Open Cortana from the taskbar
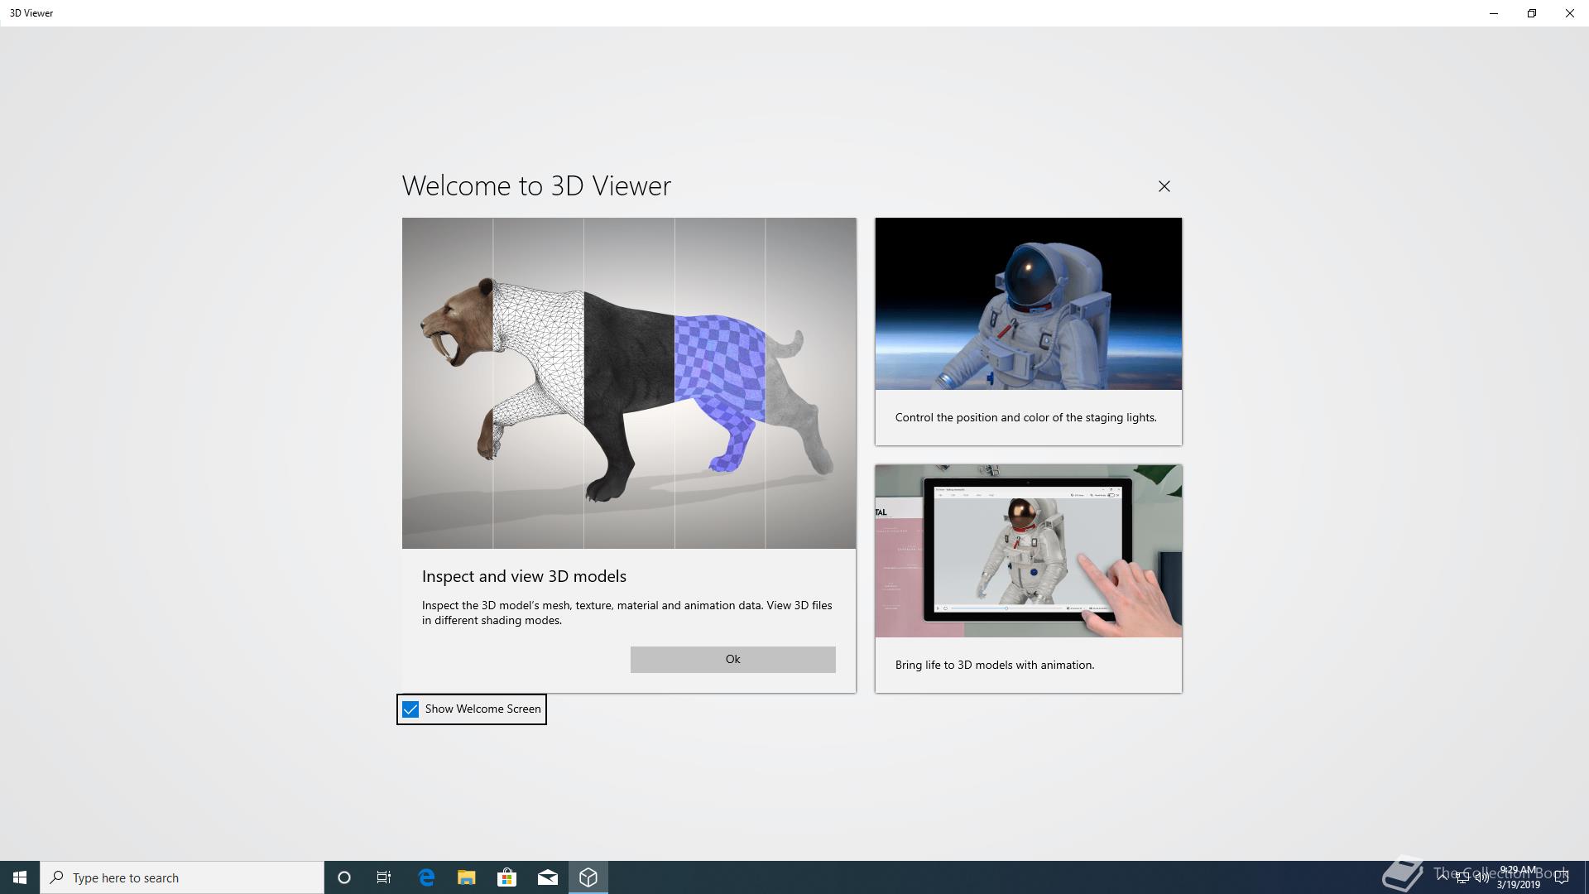Image resolution: width=1589 pixels, height=894 pixels. point(344,877)
